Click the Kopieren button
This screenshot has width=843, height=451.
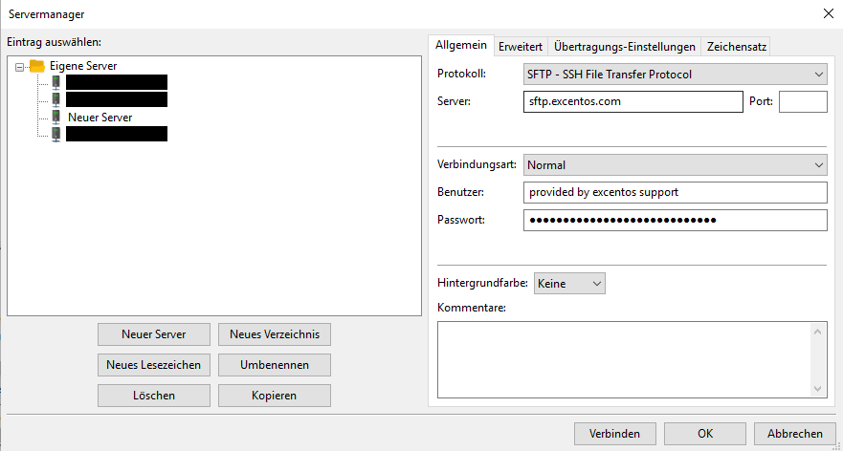tap(275, 396)
